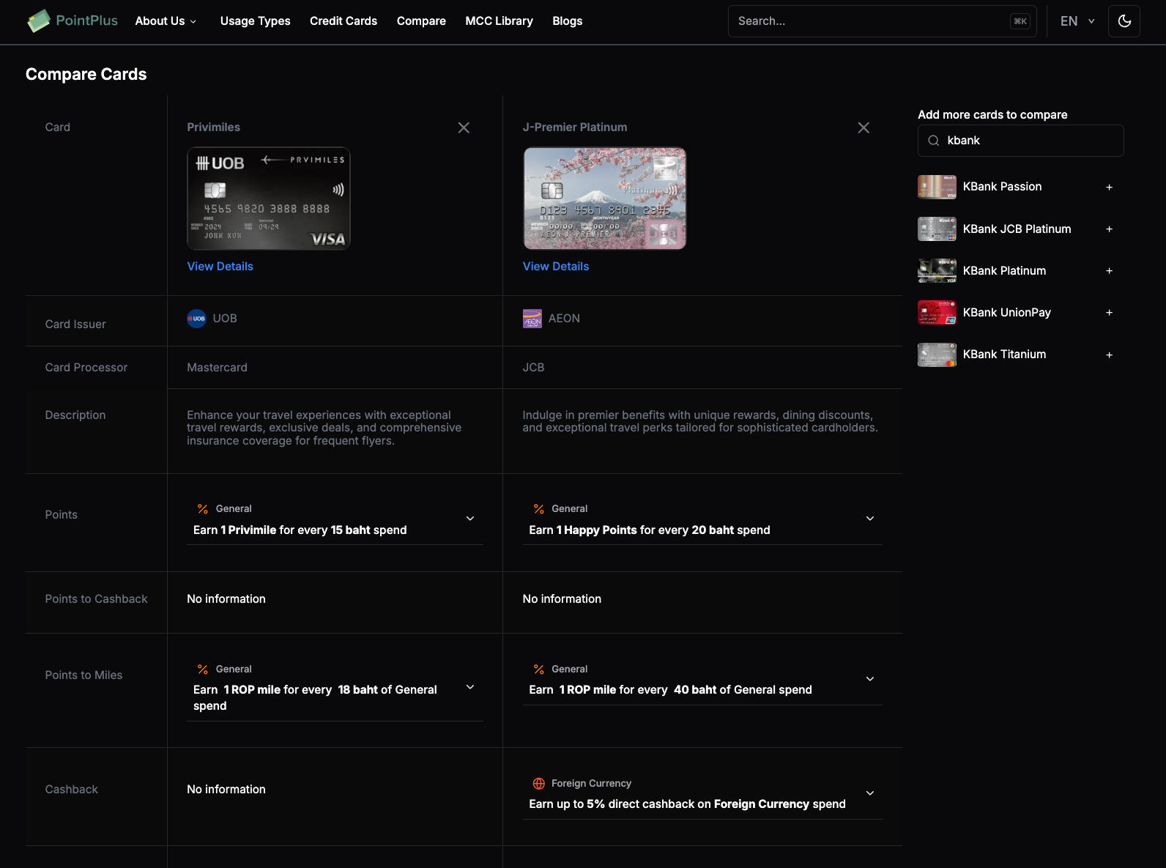Click the ⌘K shortcut badge in search
1166x868 pixels.
coord(1020,21)
